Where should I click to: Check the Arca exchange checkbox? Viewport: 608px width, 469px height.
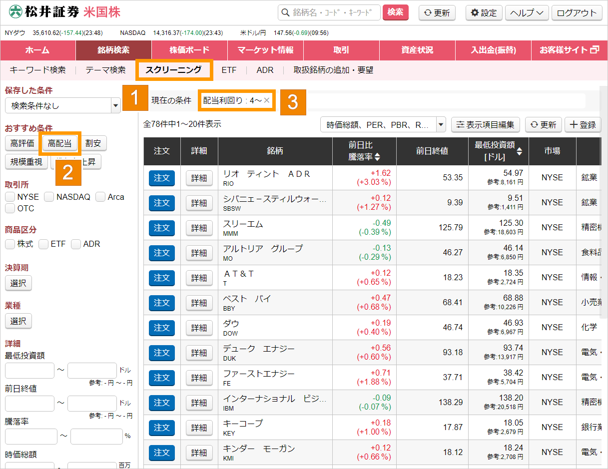(100, 197)
